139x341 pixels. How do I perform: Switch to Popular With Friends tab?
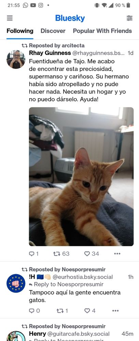click(102, 31)
